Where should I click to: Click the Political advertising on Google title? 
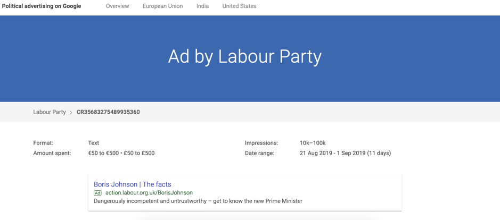(x=42, y=6)
